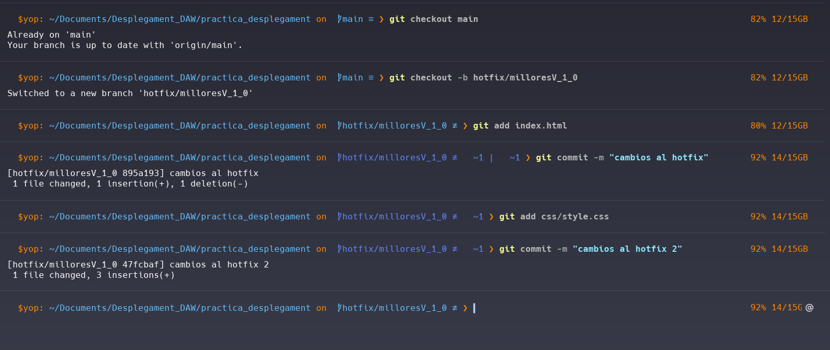Screen dimensions: 830x350
Task: Click the index.html filename in the git add command
Action: [x=541, y=126]
